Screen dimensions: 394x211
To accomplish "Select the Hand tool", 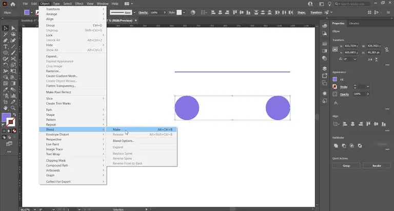I will click(x=5, y=108).
